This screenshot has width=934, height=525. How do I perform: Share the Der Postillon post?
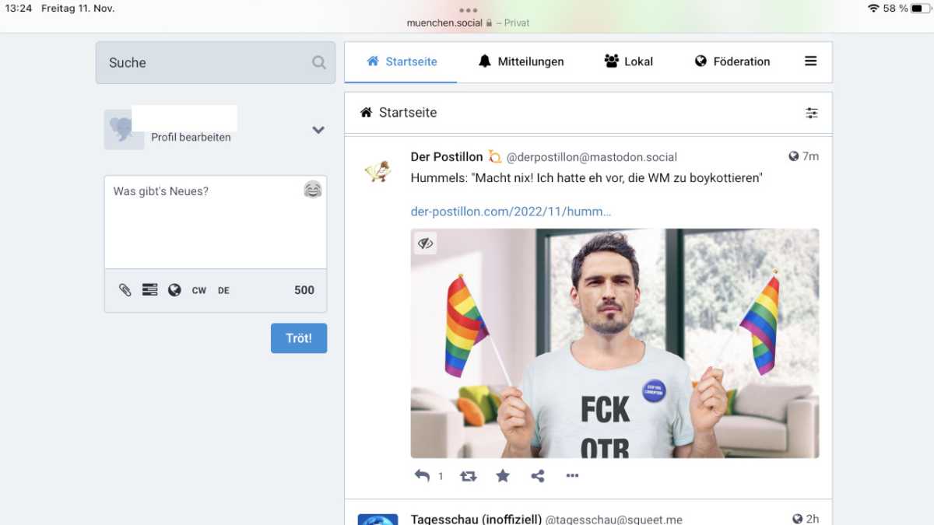pos(538,476)
